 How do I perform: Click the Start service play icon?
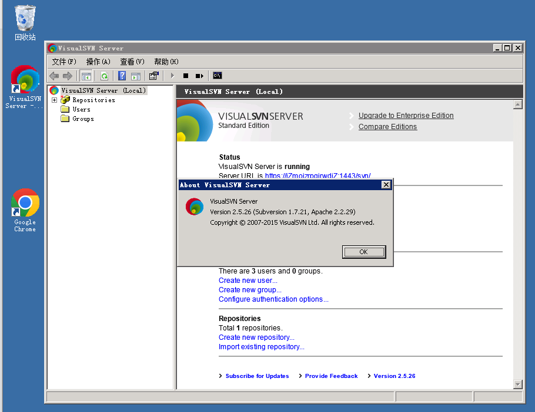172,76
